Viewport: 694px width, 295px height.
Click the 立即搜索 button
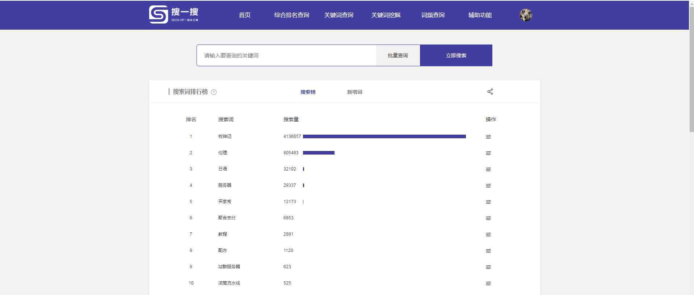click(x=456, y=55)
